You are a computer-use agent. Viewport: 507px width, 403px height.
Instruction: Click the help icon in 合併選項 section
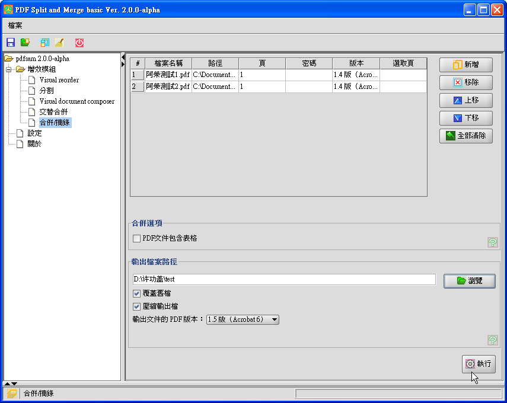[492, 242]
